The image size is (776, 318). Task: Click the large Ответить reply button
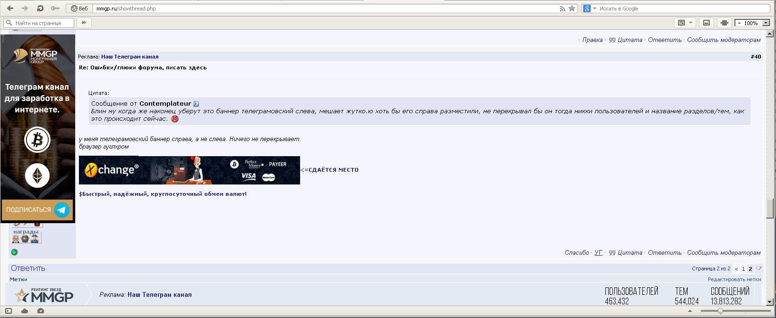tap(28, 268)
